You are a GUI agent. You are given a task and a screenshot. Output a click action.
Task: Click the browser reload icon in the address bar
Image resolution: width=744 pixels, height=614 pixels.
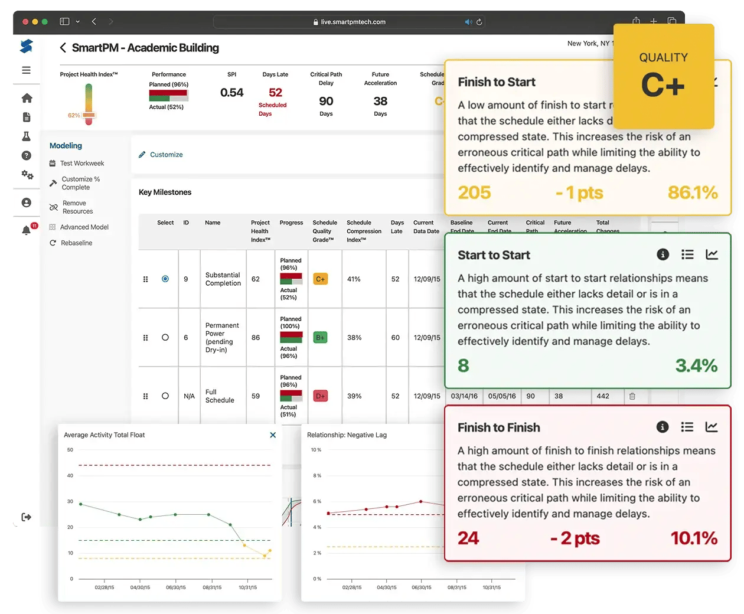[479, 22]
